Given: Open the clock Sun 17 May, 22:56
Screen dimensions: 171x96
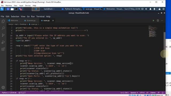Looking at the screenshot, I should (132, 9).
